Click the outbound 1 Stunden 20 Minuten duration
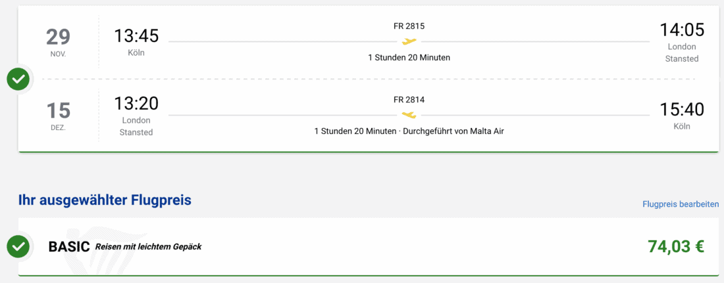The image size is (724, 283). (x=409, y=58)
